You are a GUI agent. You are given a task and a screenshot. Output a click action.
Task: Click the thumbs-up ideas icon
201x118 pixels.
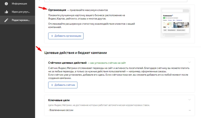[6, 12]
